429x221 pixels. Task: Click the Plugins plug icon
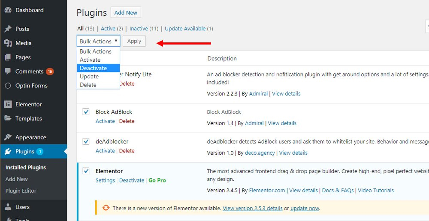coord(8,151)
